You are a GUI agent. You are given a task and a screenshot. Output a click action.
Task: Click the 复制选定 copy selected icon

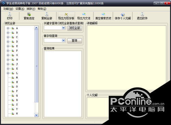click(29, 14)
